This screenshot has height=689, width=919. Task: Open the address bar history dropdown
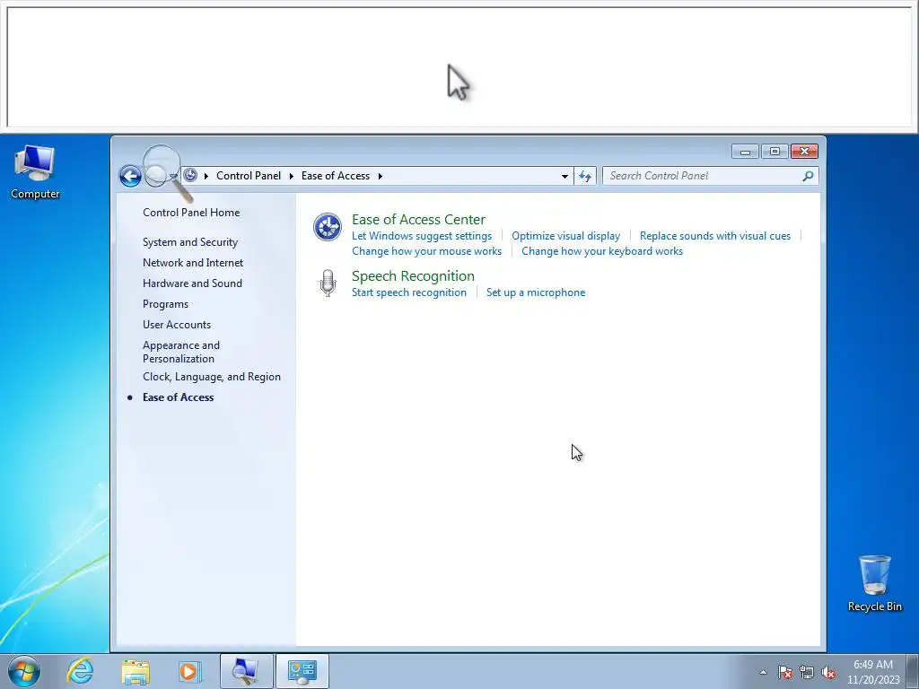click(565, 176)
